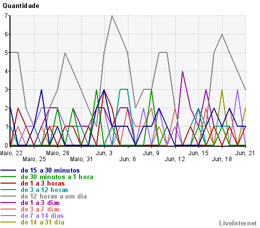Click the 'de 1 a 3 horas' legend label

click(42, 184)
